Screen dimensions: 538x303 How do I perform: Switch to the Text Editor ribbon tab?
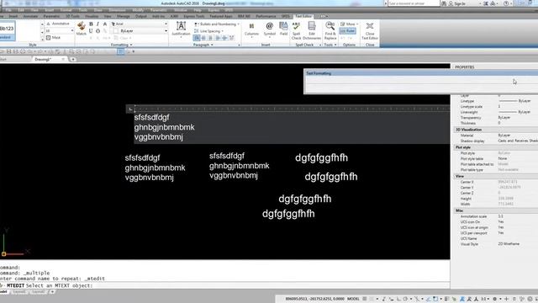303,16
